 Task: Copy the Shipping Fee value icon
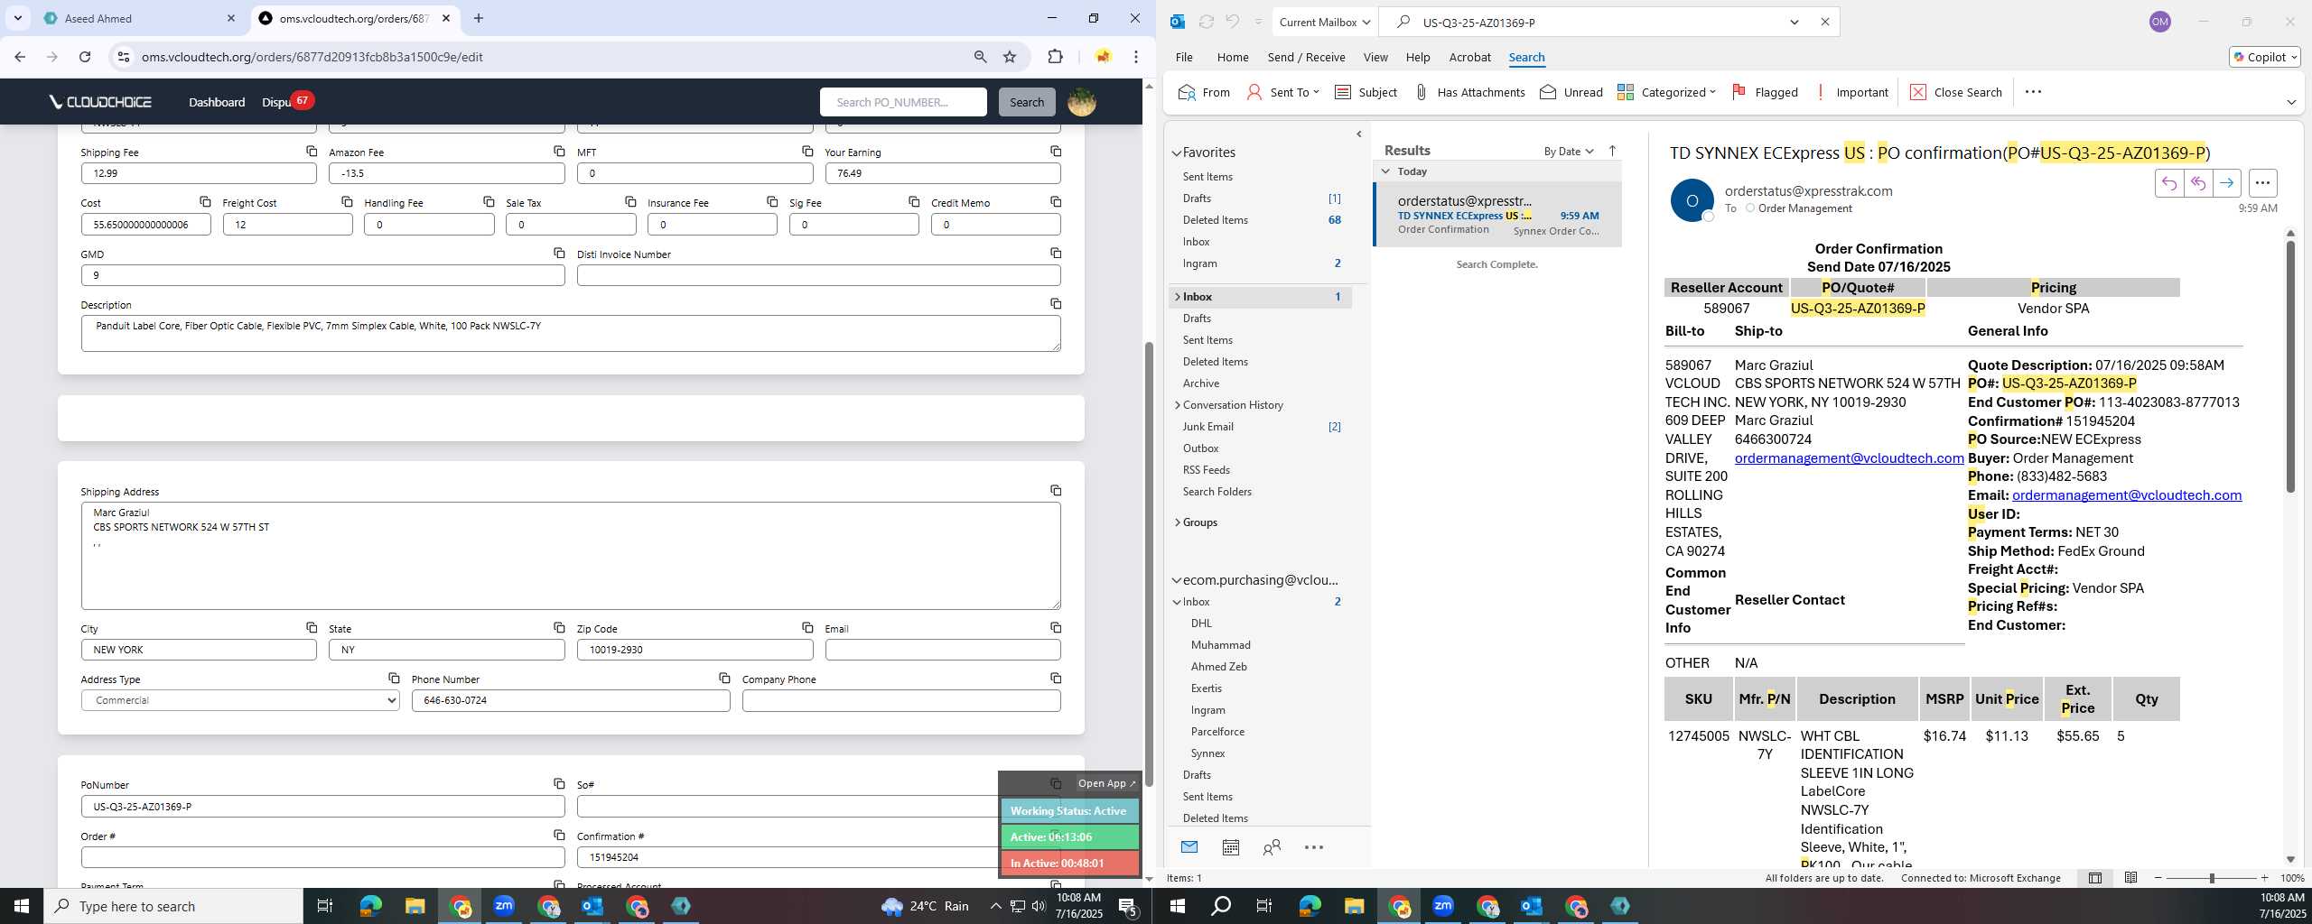tap(312, 151)
